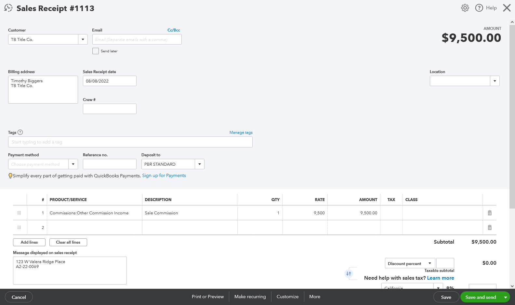Click trash icon on line 2
Viewport: 515px width, 305px height.
489,228
